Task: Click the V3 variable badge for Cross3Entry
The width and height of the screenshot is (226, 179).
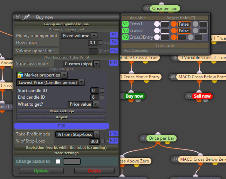Action: pos(125,37)
